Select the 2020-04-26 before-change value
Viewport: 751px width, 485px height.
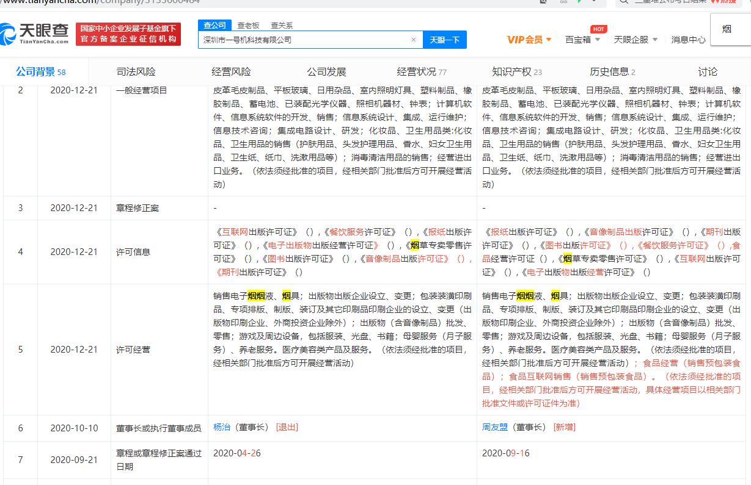click(x=237, y=453)
